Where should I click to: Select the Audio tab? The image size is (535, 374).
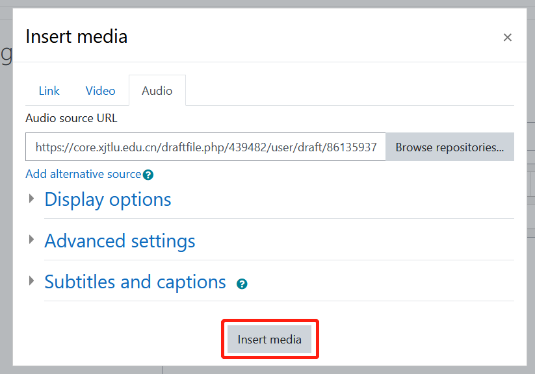point(157,91)
